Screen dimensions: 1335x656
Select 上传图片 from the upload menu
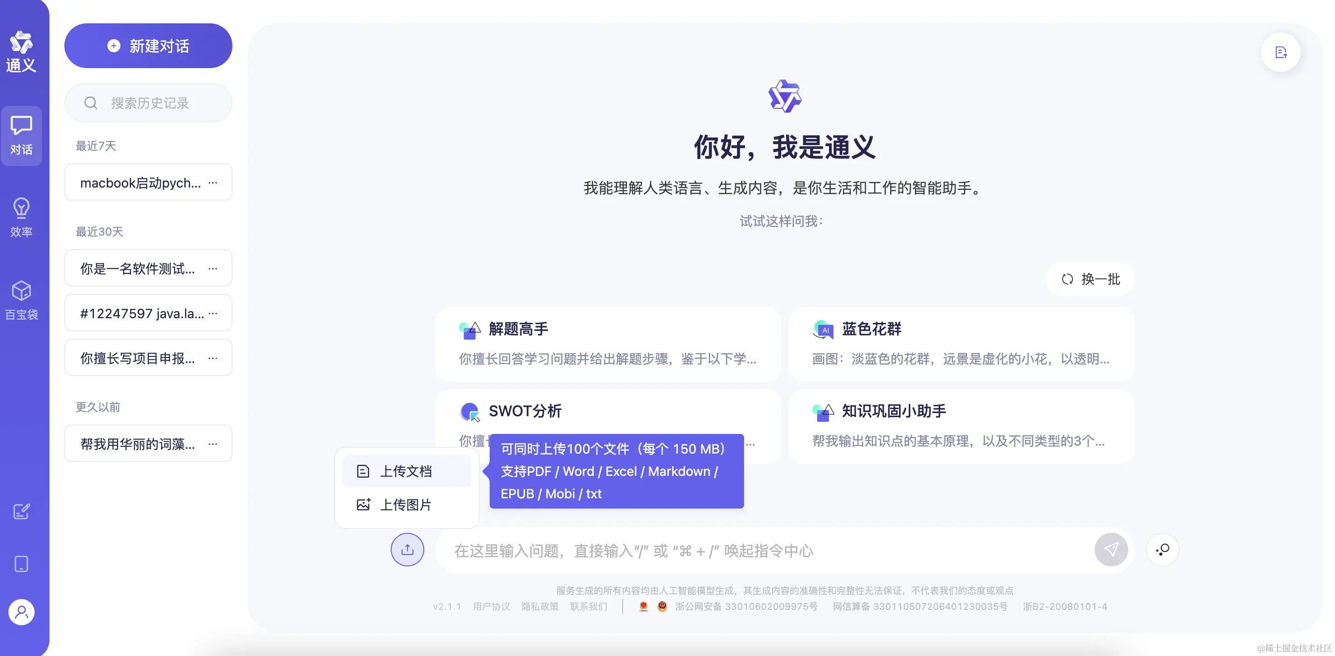click(x=406, y=505)
